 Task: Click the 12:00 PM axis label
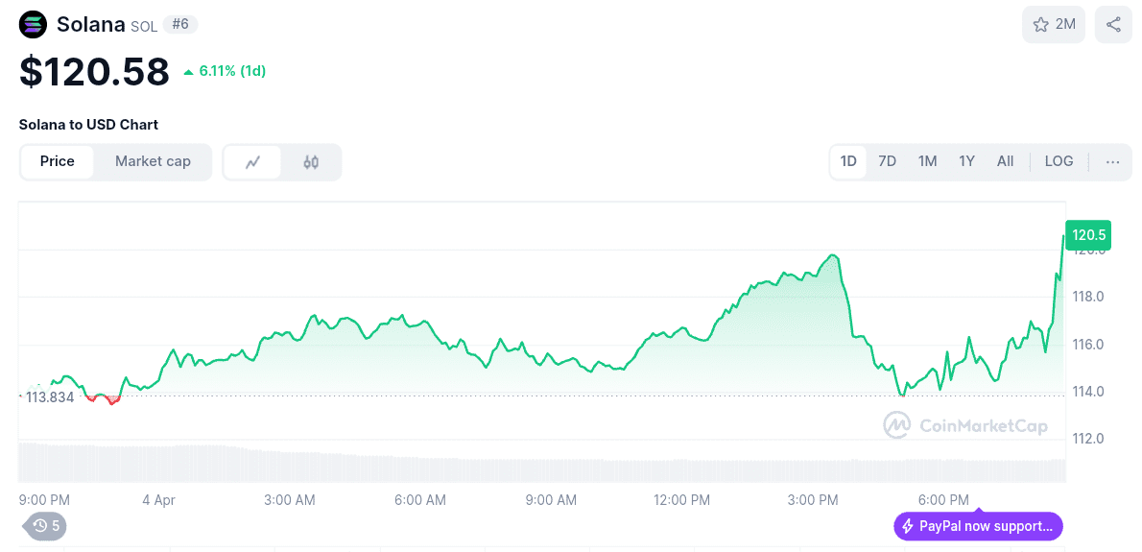(681, 500)
